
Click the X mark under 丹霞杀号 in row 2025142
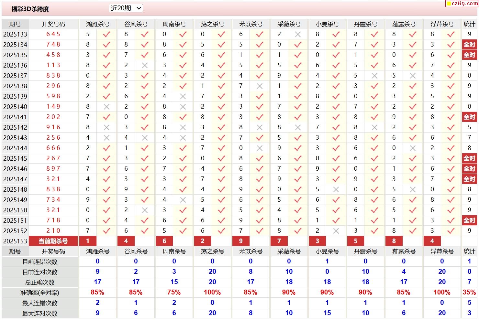coord(374,127)
